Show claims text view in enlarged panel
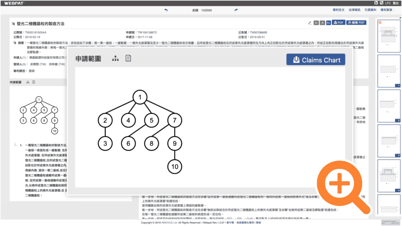Image resolution: width=402 pixels, height=226 pixels. pyautogui.click(x=128, y=58)
